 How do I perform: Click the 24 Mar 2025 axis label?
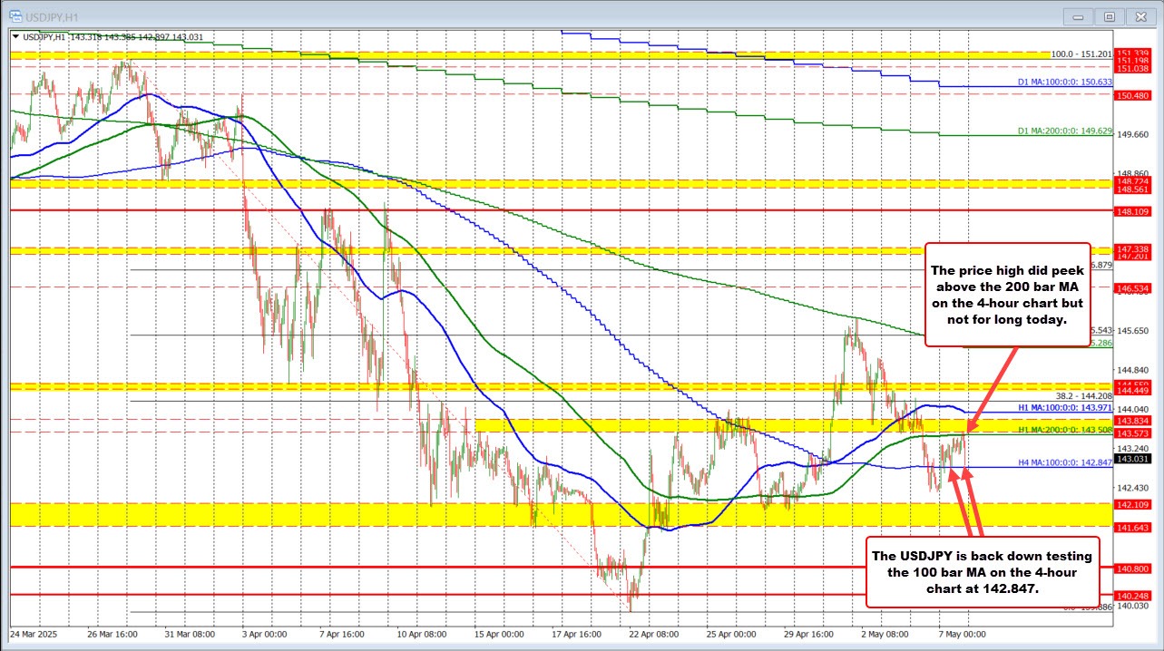34,635
